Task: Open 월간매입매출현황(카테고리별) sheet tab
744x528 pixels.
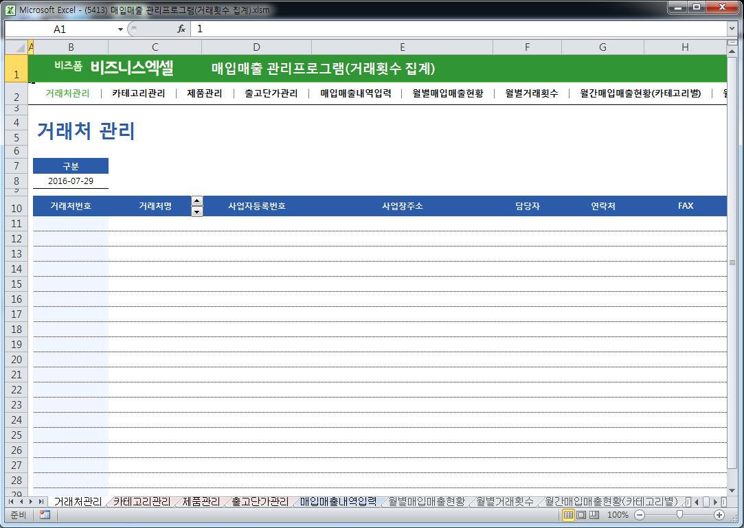Action: point(611,501)
